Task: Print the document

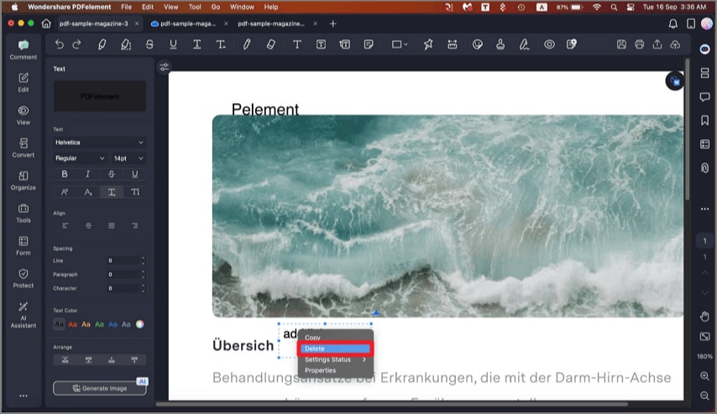Action: pos(639,44)
